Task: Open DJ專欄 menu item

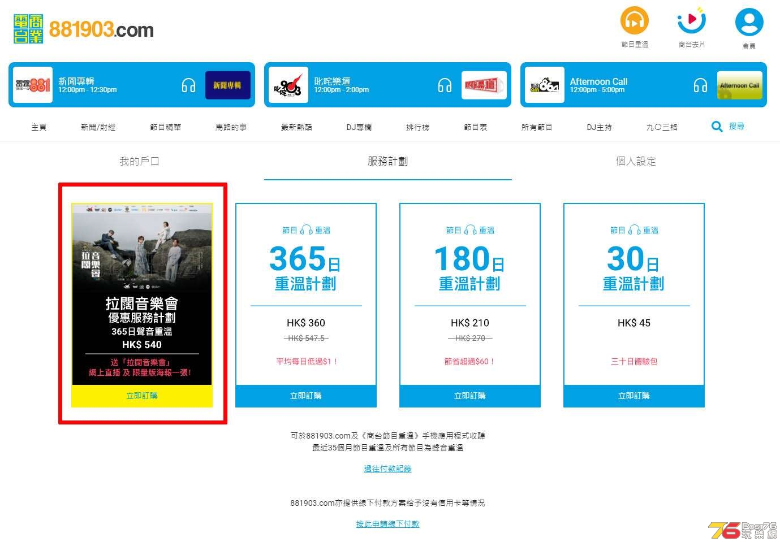Action: (x=359, y=127)
